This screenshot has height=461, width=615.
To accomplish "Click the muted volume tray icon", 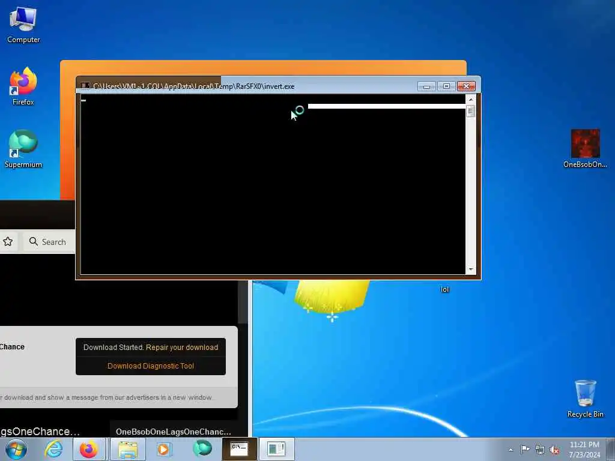I will pyautogui.click(x=554, y=450).
